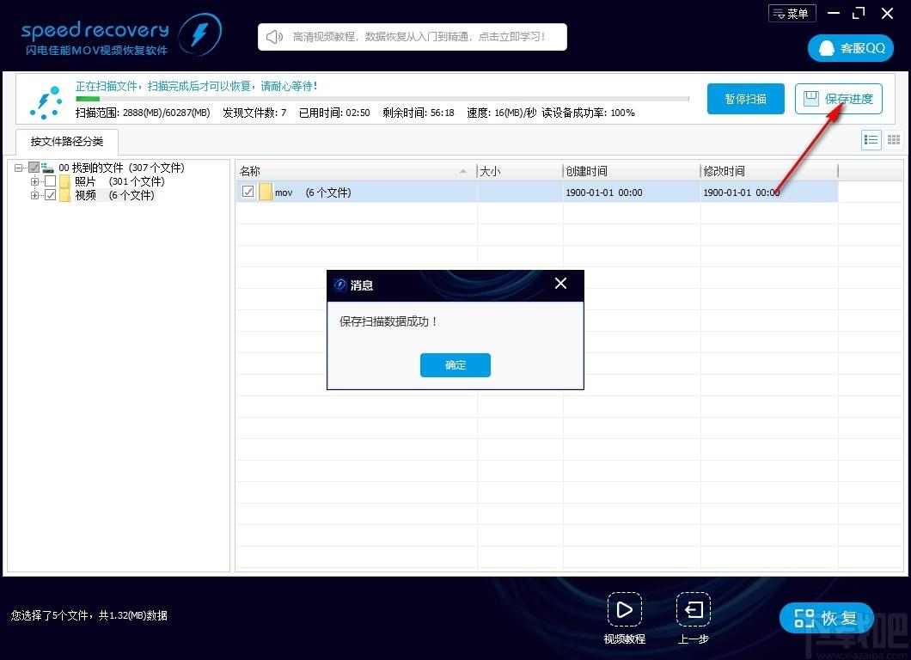Click the scan progress bar

[x=382, y=99]
